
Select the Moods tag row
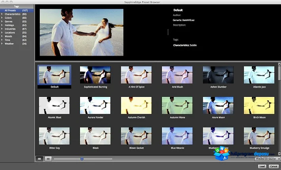pos(17,36)
